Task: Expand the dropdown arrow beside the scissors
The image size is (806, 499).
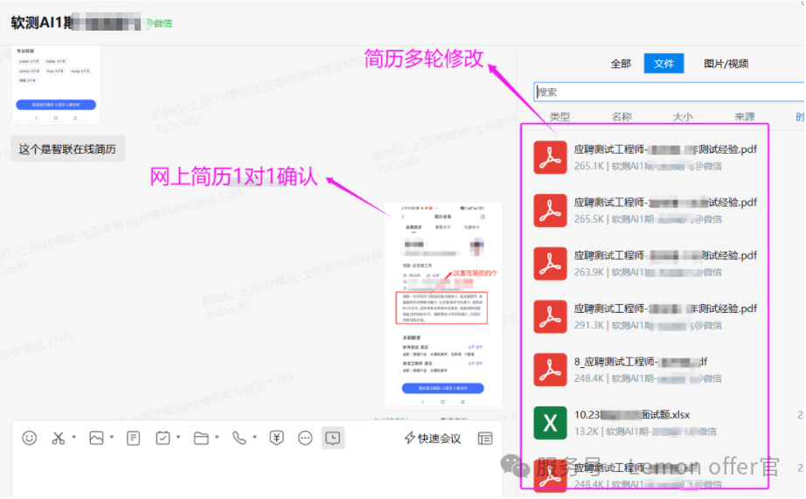Action: click(x=73, y=438)
